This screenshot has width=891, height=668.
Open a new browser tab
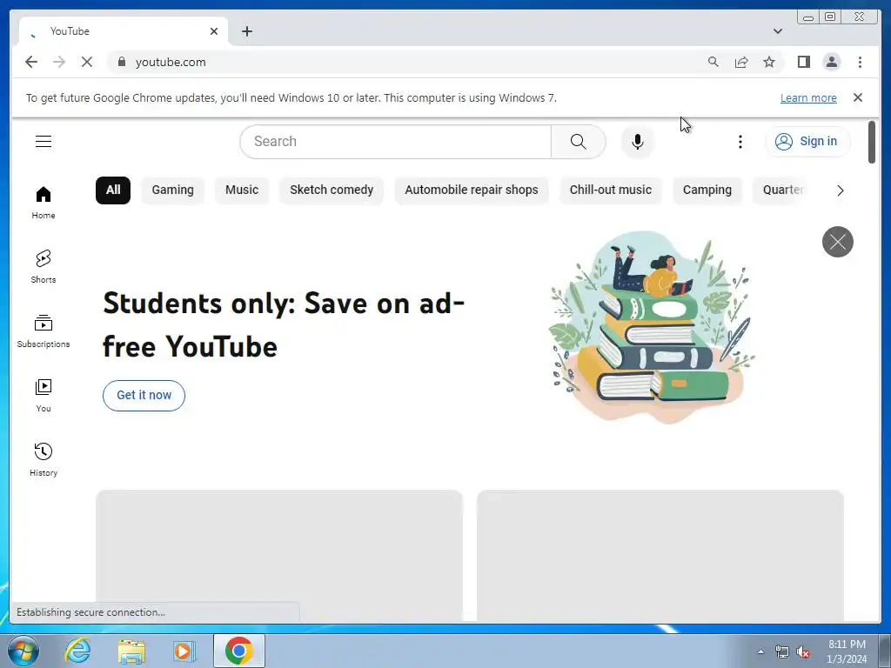coord(246,31)
